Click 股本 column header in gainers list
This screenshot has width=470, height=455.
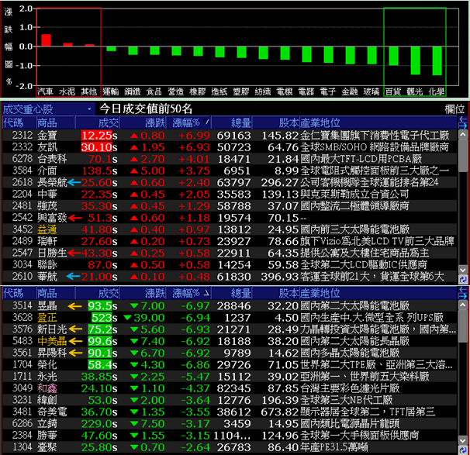tap(276, 122)
